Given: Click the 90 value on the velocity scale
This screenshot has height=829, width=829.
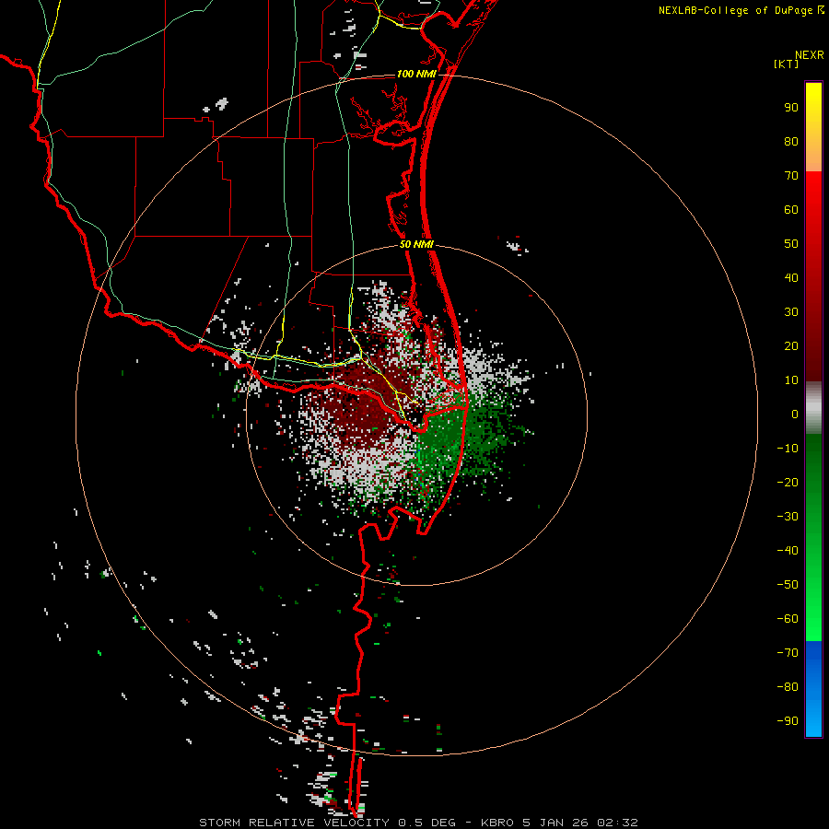Looking at the screenshot, I should (791, 108).
